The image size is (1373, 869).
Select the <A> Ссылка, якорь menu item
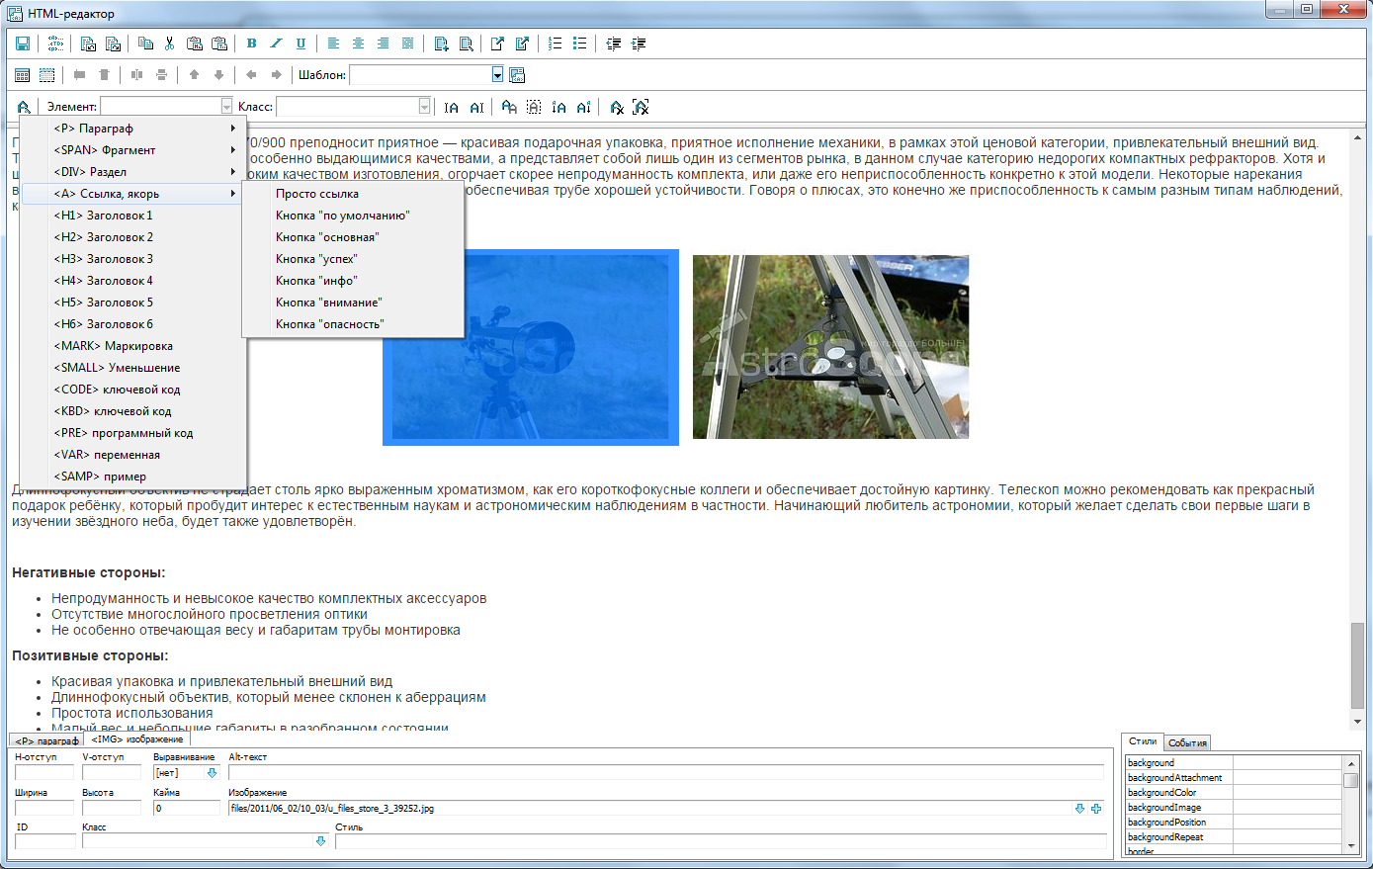pyautogui.click(x=132, y=194)
